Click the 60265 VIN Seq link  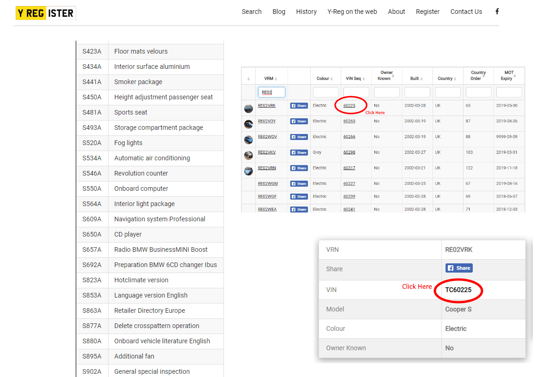point(349,121)
